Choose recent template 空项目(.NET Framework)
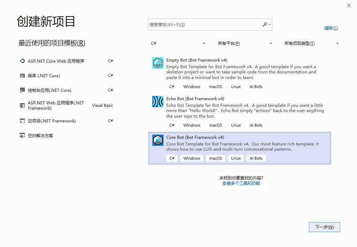 pos(67,121)
